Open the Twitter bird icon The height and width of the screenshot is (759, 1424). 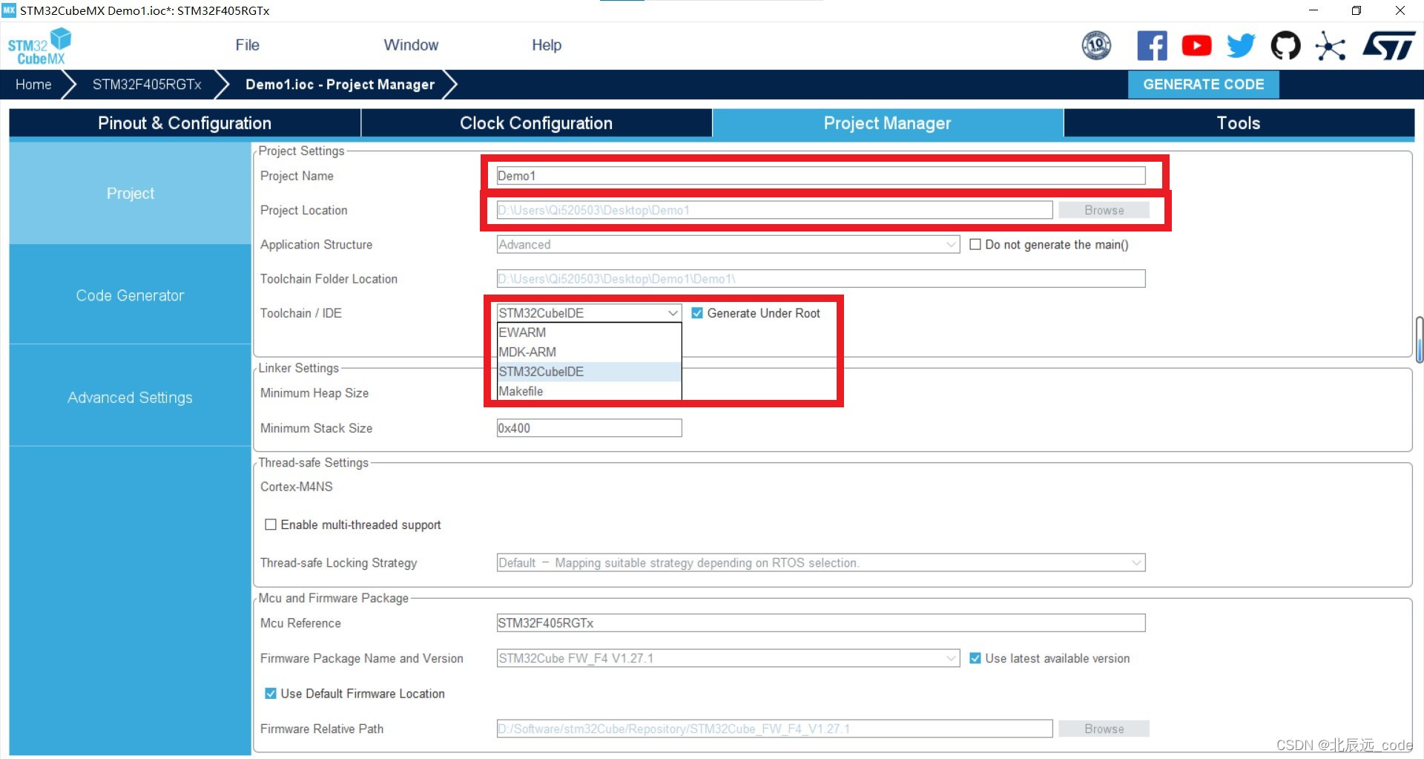1241,45
